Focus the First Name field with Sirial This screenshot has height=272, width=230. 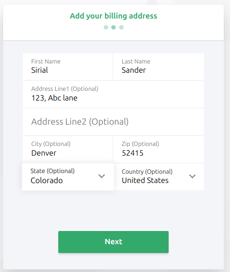point(68,67)
